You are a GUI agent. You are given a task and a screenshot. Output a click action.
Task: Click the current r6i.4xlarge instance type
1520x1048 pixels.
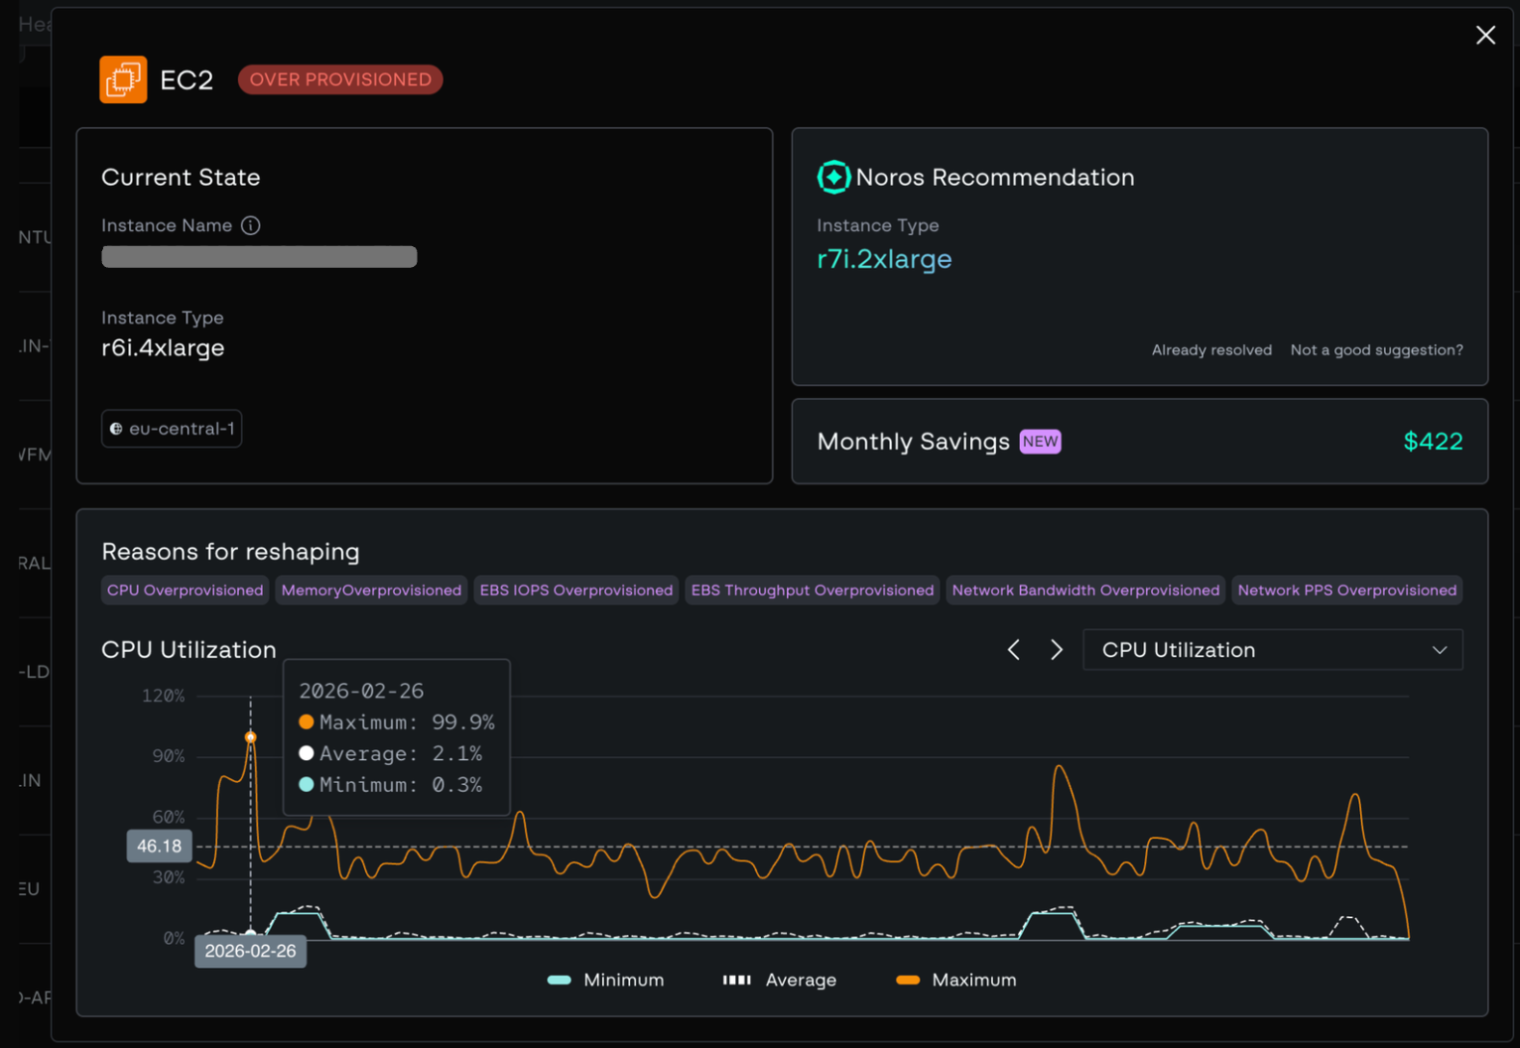point(163,348)
